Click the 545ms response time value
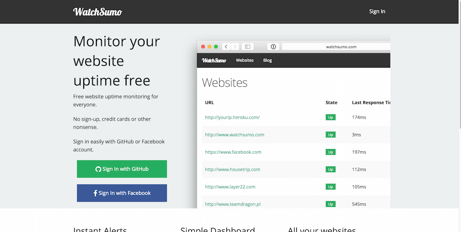 pos(359,204)
